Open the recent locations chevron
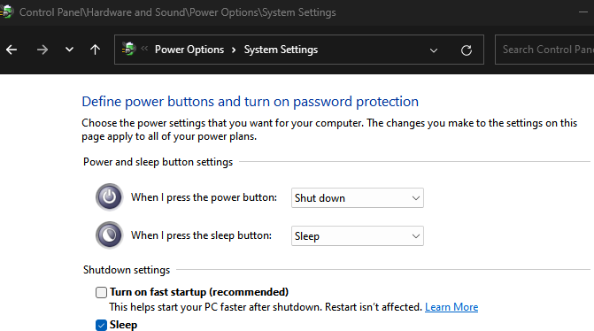594x331 pixels. [69, 50]
